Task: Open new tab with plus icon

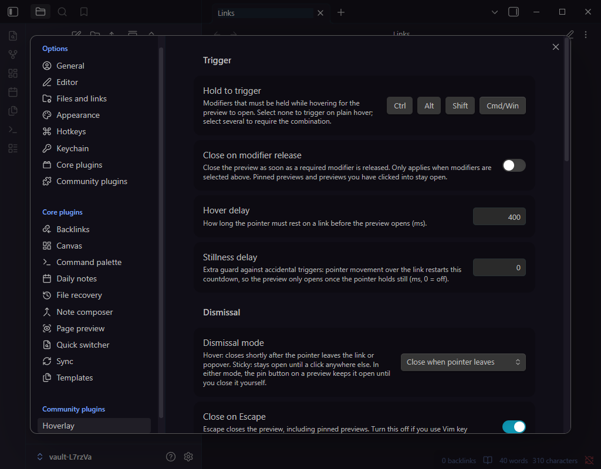Action: (x=341, y=13)
